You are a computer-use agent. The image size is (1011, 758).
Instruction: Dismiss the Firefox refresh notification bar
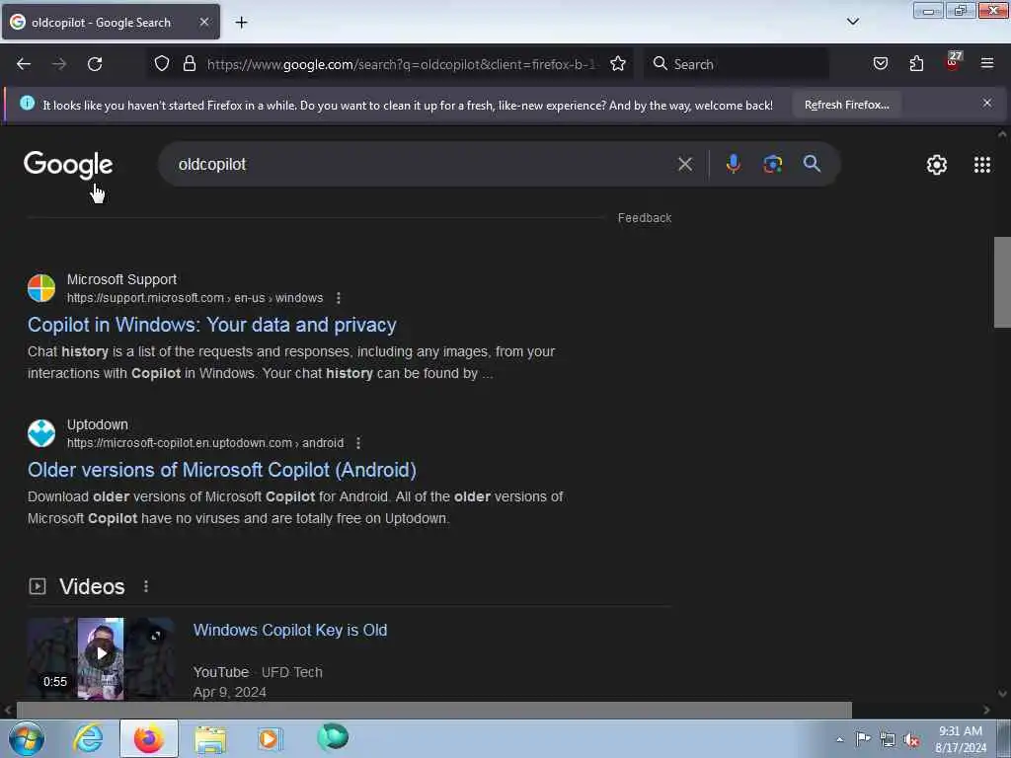[986, 103]
